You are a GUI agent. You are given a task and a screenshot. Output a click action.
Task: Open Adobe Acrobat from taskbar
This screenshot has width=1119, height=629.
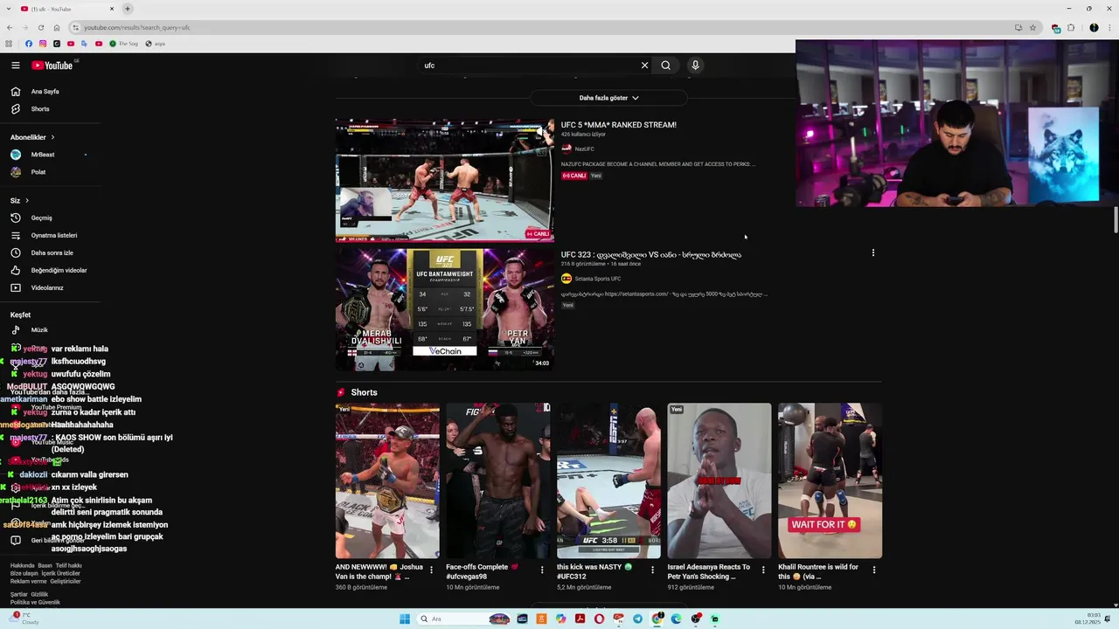click(x=580, y=619)
